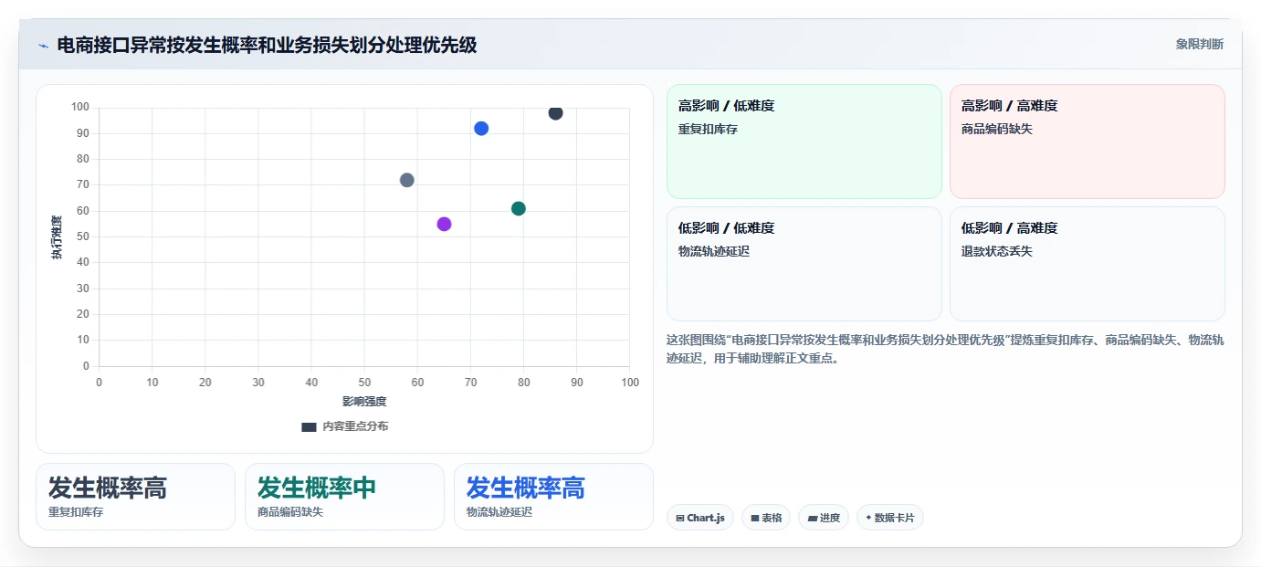Click the Chart.js tag chip
This screenshot has height=567, width=1261.
coord(700,518)
